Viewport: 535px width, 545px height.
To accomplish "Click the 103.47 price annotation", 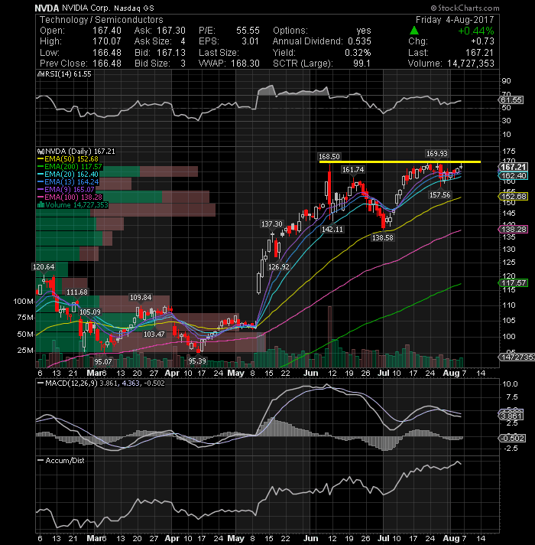I will (x=154, y=335).
